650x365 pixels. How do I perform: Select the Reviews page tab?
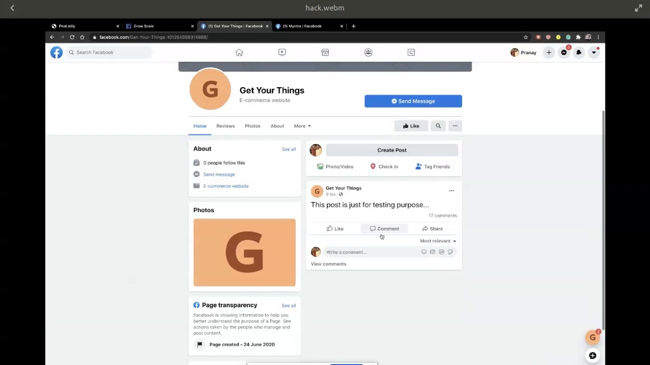pyautogui.click(x=225, y=126)
